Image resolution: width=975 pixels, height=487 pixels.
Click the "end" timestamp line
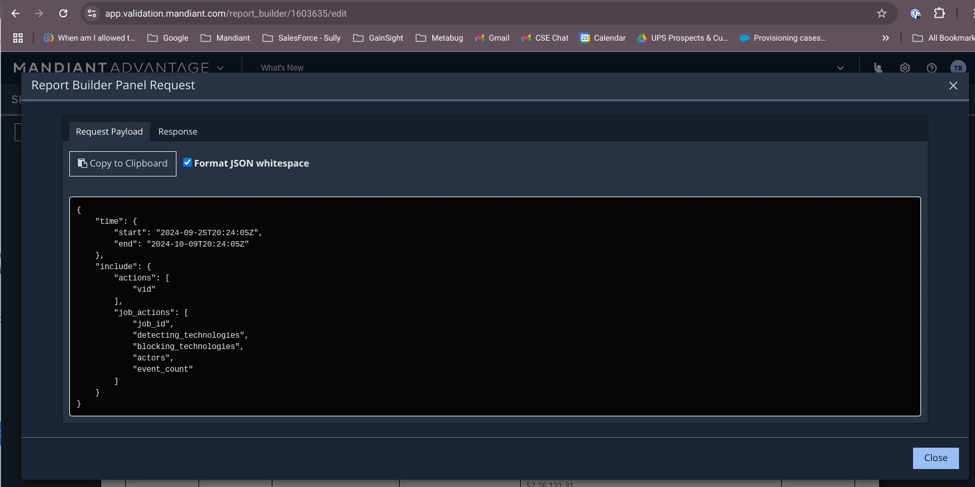[181, 244]
